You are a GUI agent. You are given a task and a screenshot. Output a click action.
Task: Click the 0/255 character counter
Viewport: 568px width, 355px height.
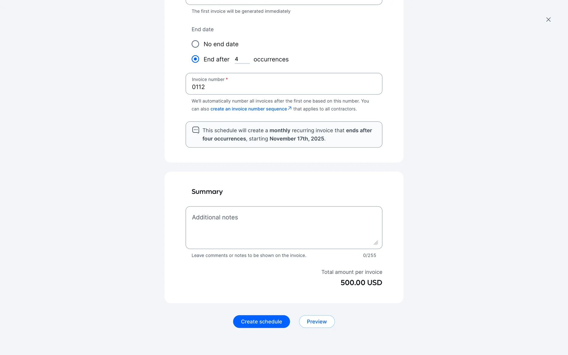coord(369,255)
